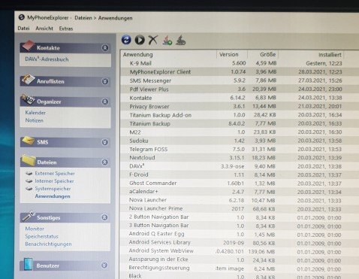The height and width of the screenshot is (279, 359).
Task: Open Speicherstatus under Sonstiges
Action: tap(41, 236)
